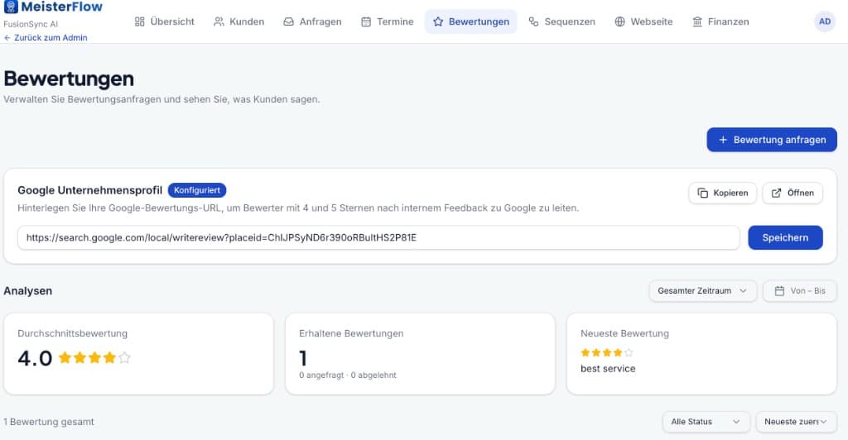This screenshot has width=848, height=440.
Task: Click the Bewertung anfragen button
Action: [772, 140]
